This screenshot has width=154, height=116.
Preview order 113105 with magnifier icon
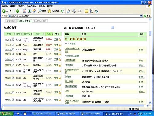coord(13,54)
